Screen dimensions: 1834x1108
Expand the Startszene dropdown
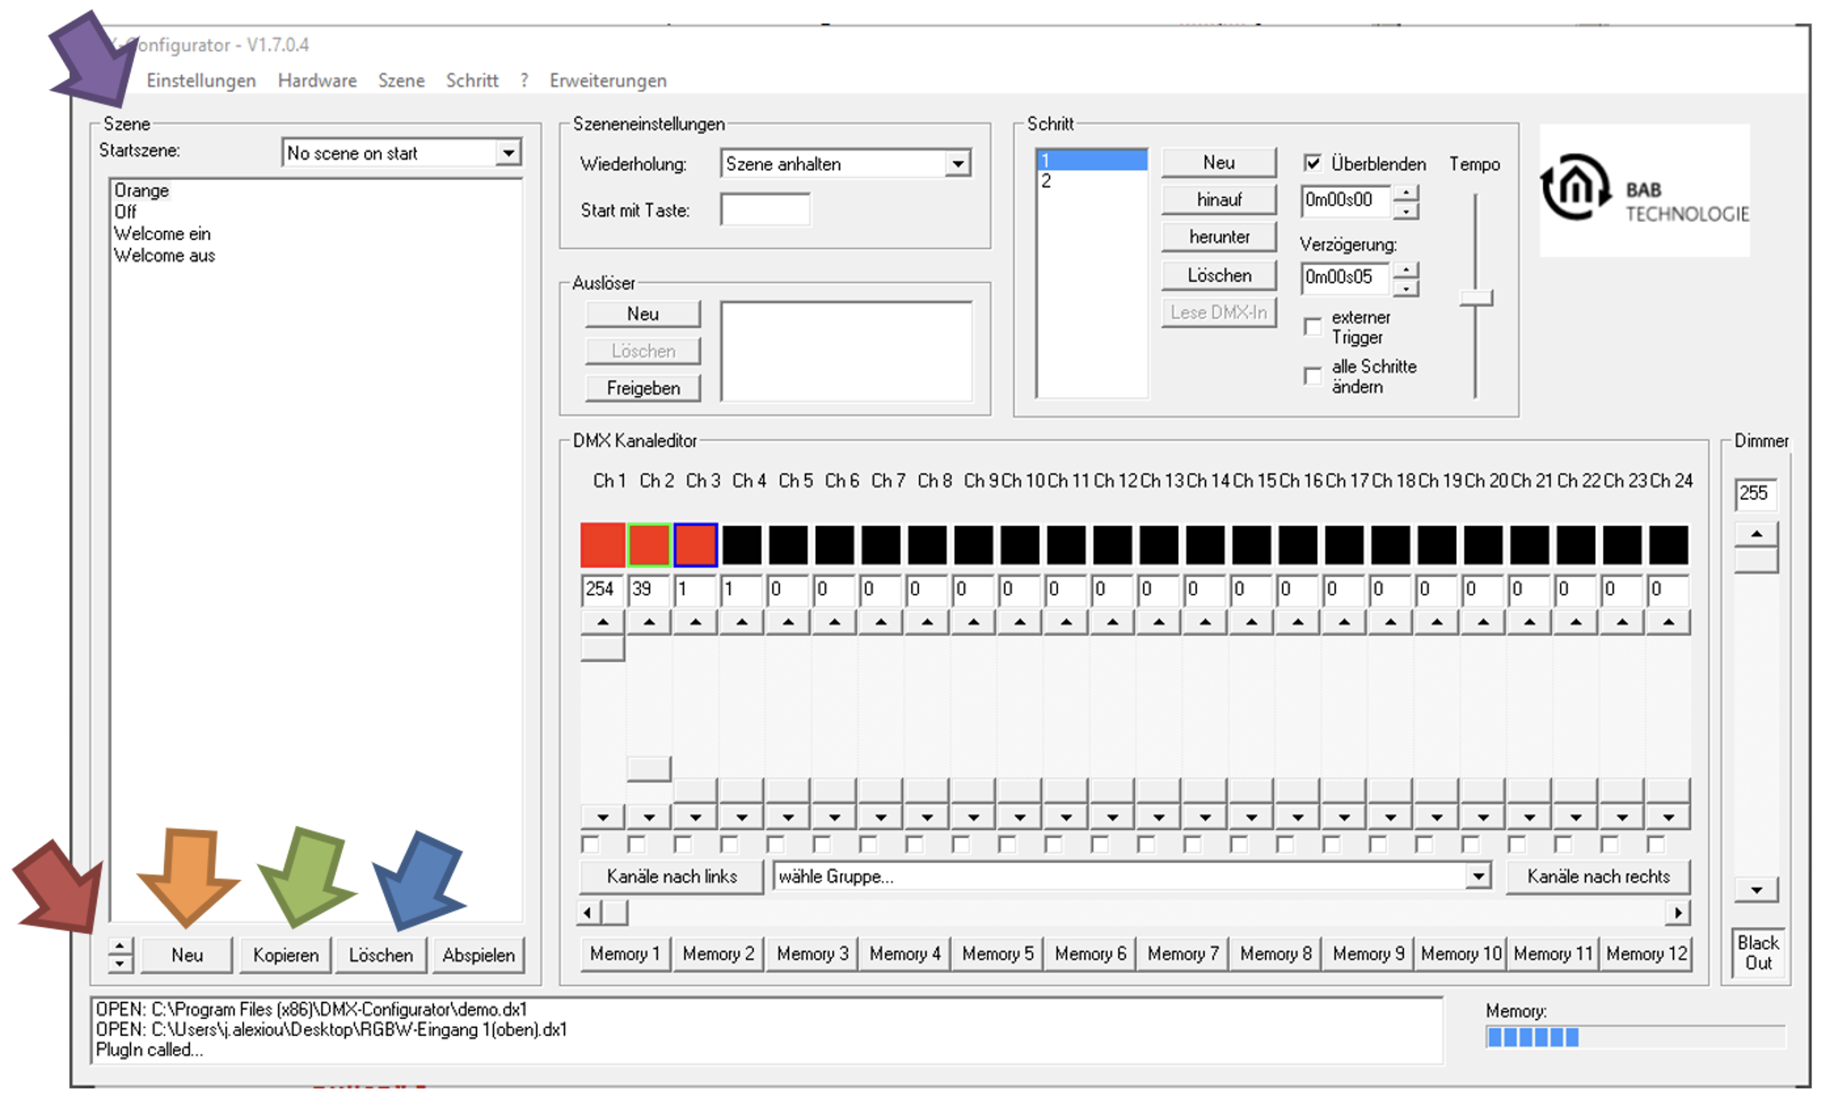pyautogui.click(x=509, y=153)
